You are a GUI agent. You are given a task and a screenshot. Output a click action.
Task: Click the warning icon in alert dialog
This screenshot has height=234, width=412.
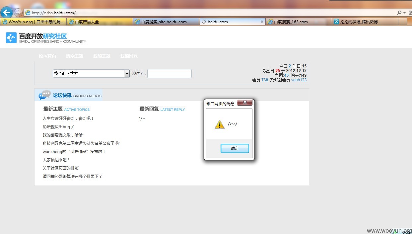coord(219,124)
